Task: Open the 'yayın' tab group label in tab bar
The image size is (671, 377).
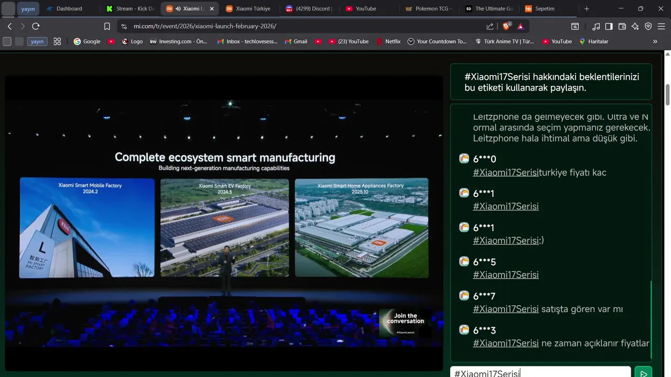Action: point(28,9)
